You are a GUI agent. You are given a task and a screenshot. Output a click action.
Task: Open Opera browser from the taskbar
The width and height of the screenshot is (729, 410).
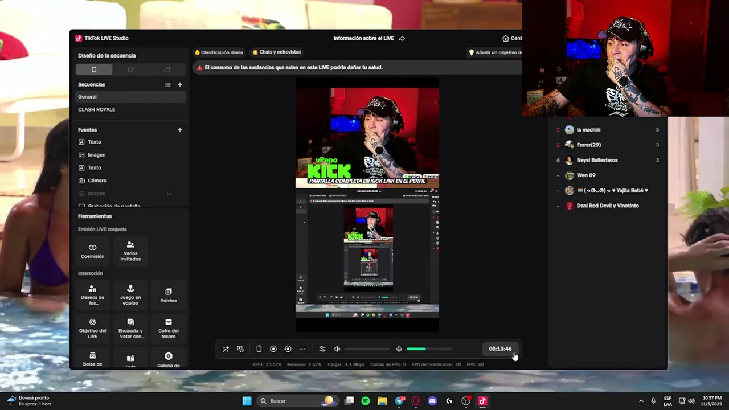click(x=416, y=401)
